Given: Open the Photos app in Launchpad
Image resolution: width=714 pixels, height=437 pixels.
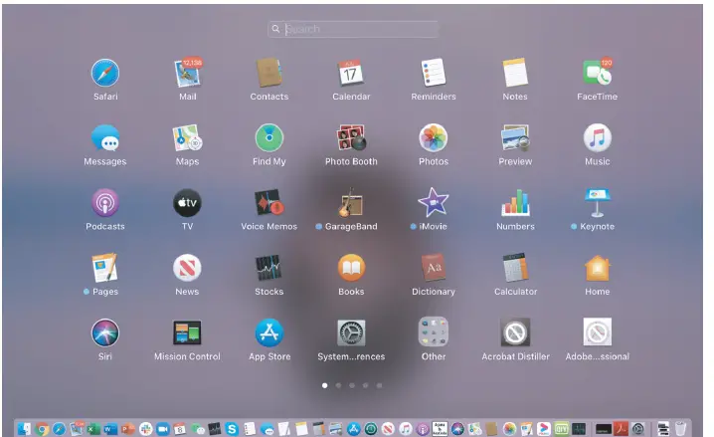Looking at the screenshot, I should pos(433,137).
